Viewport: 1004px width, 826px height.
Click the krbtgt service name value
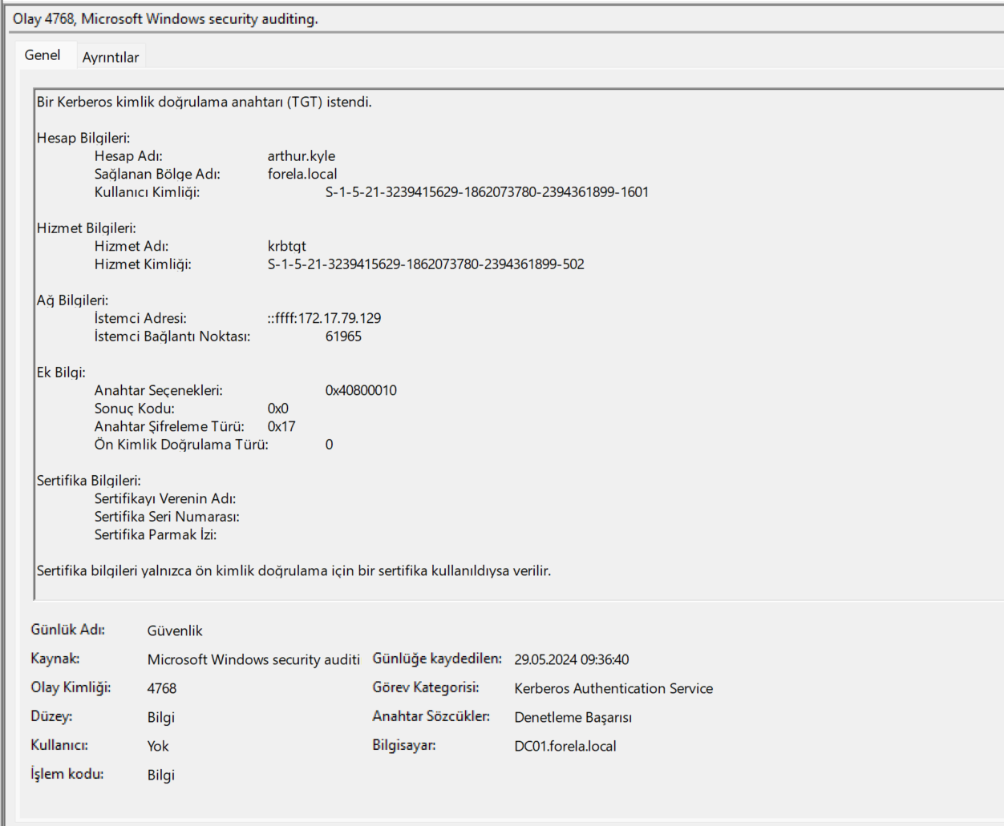pyautogui.click(x=287, y=246)
